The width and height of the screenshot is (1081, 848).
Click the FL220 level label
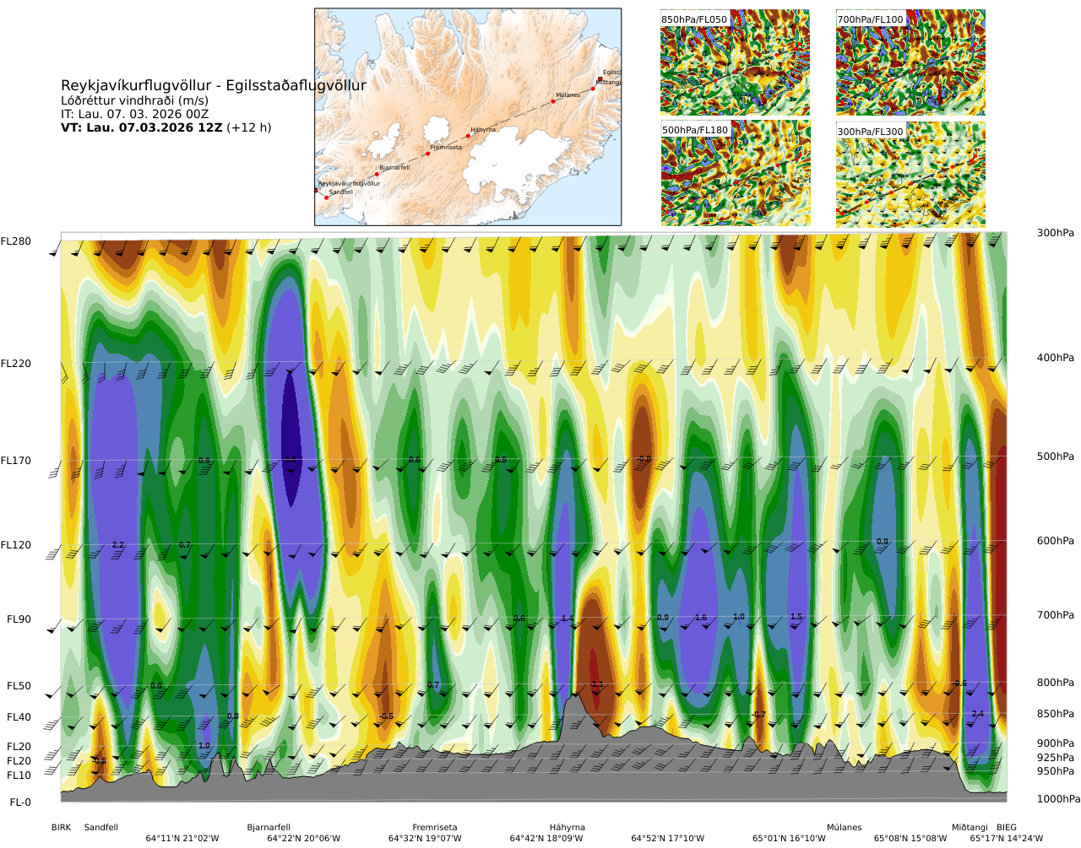coord(16,364)
